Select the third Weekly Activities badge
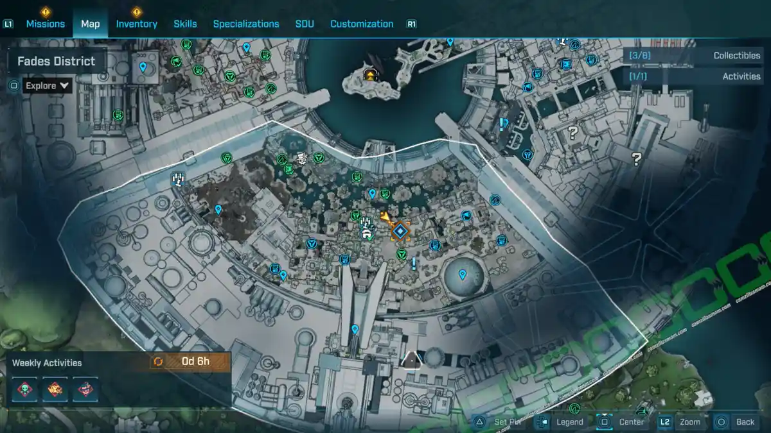 coord(87,389)
